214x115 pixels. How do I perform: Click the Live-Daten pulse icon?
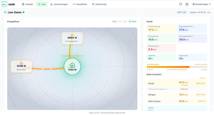pos(5,12)
